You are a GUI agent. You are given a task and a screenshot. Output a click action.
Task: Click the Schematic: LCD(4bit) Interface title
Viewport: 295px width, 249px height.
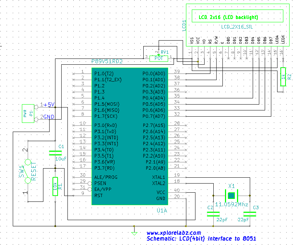pos(201,239)
